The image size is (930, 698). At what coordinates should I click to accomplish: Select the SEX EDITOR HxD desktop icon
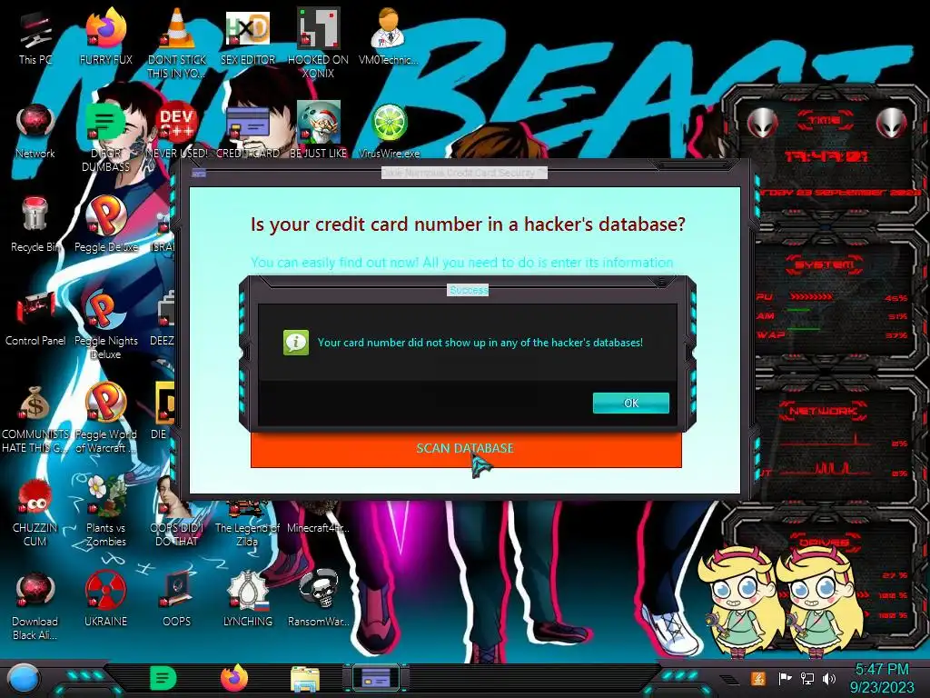coord(248,38)
